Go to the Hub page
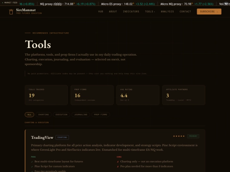The width and height of the screenshot is (230, 172). tap(101, 11)
